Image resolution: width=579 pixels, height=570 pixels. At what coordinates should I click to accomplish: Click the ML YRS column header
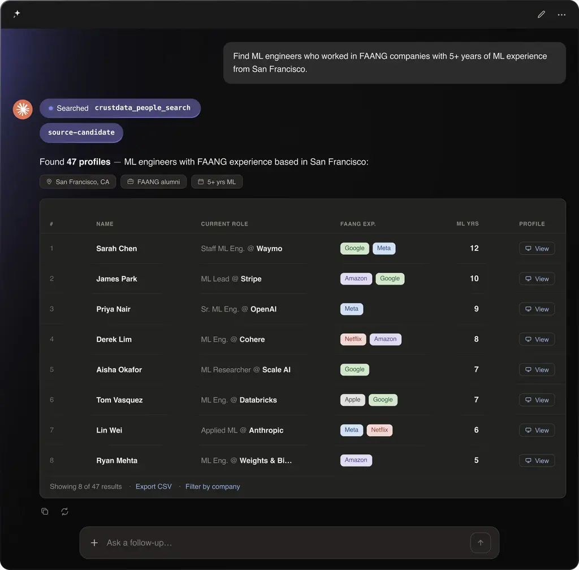pyautogui.click(x=468, y=224)
